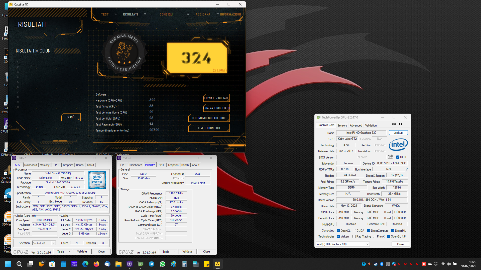
Task: Click the > PIÙ button under best results
Action: tap(71, 117)
